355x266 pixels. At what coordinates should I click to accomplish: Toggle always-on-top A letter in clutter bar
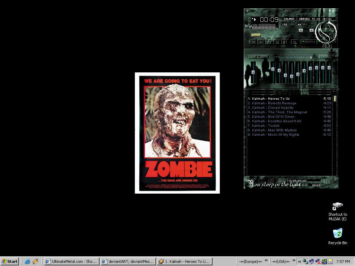(249, 21)
